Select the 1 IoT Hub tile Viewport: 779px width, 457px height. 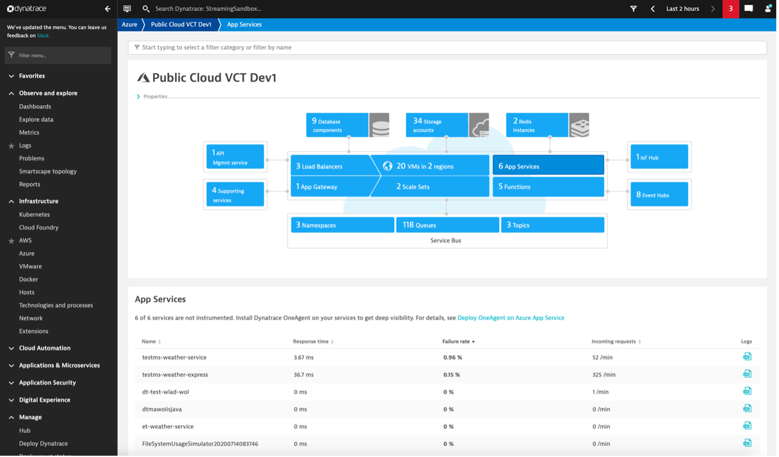coord(659,157)
